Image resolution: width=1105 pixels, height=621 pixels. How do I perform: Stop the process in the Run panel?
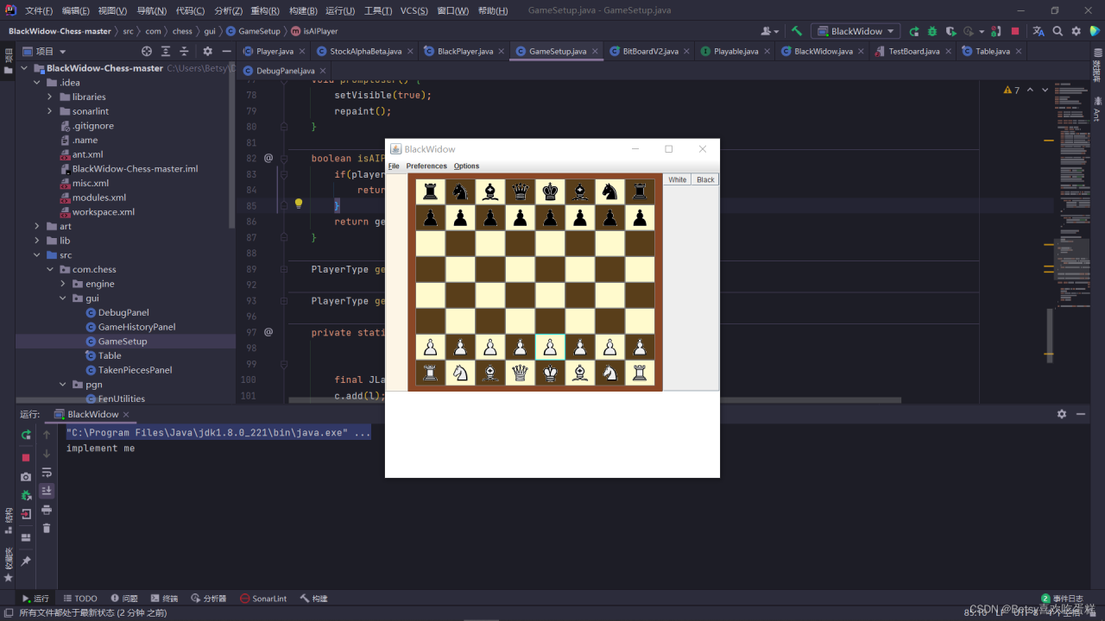[x=26, y=457]
